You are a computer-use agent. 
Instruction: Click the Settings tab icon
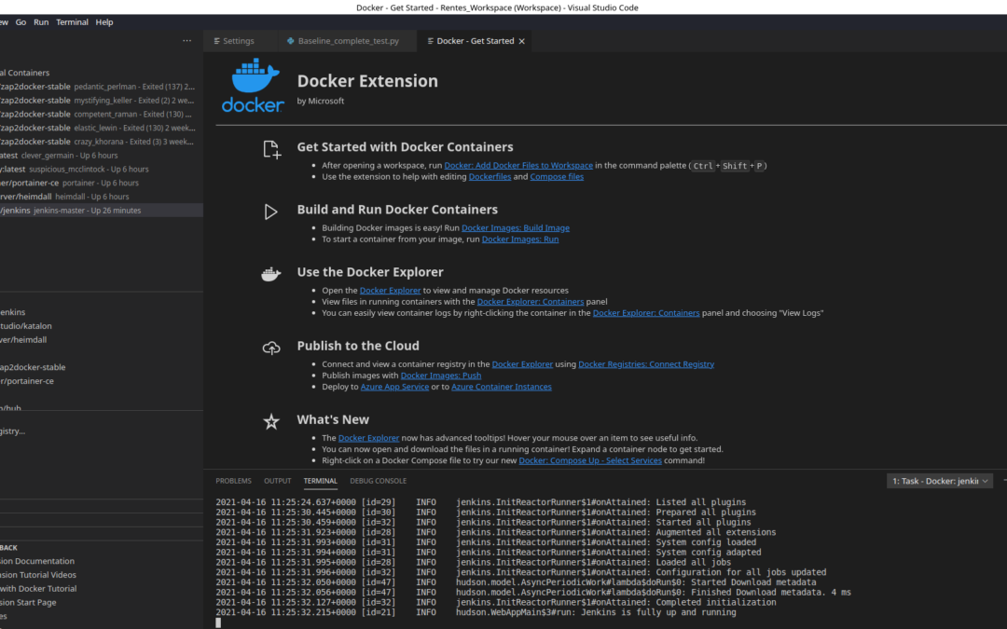point(217,41)
